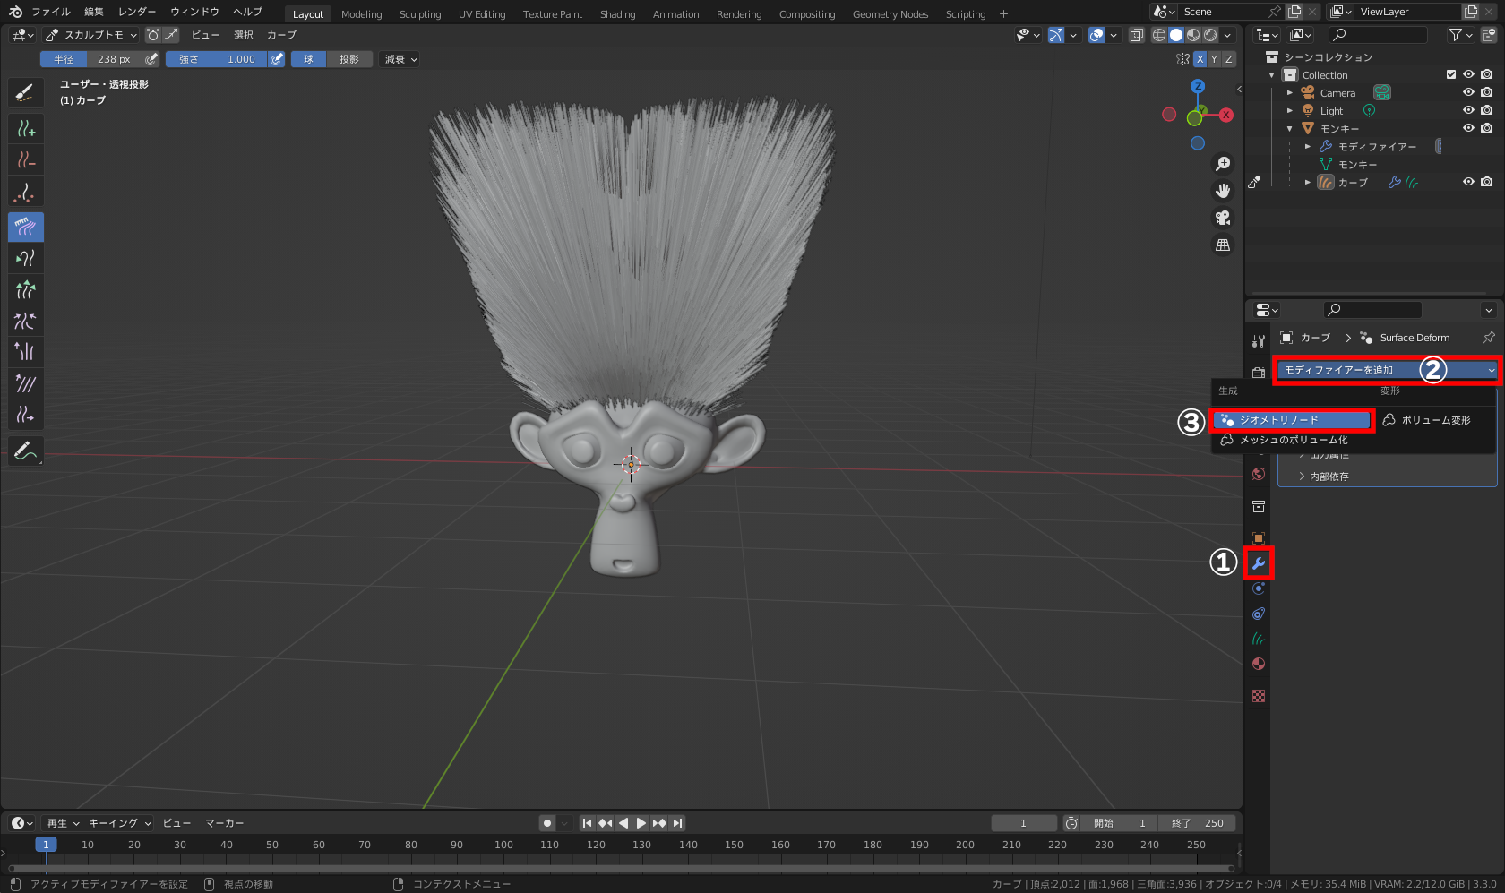Open the 減衰 falloff dropdown
The width and height of the screenshot is (1505, 893).
click(x=400, y=59)
